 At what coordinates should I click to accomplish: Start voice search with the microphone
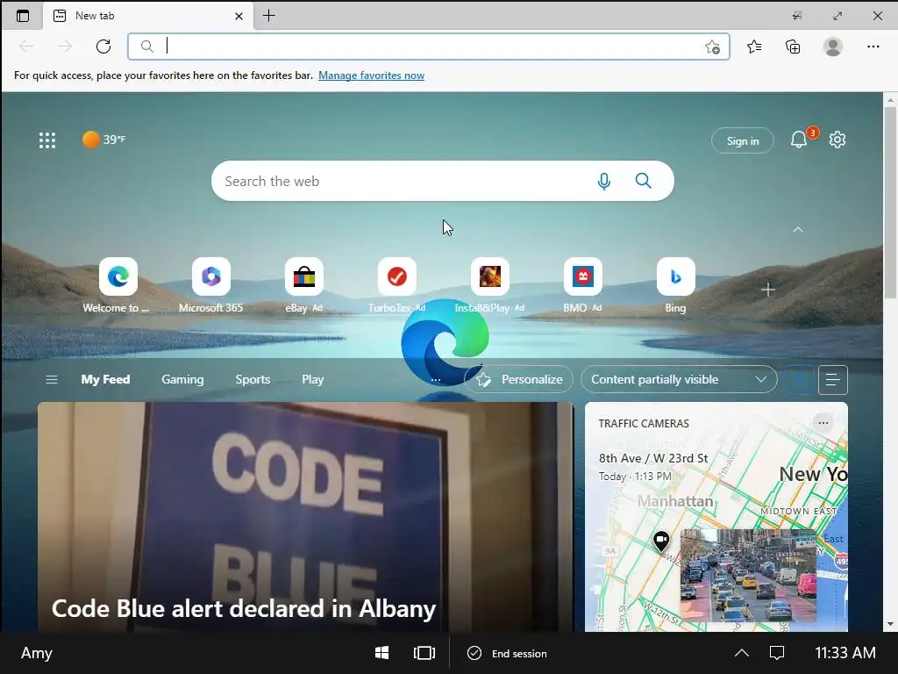(x=603, y=181)
